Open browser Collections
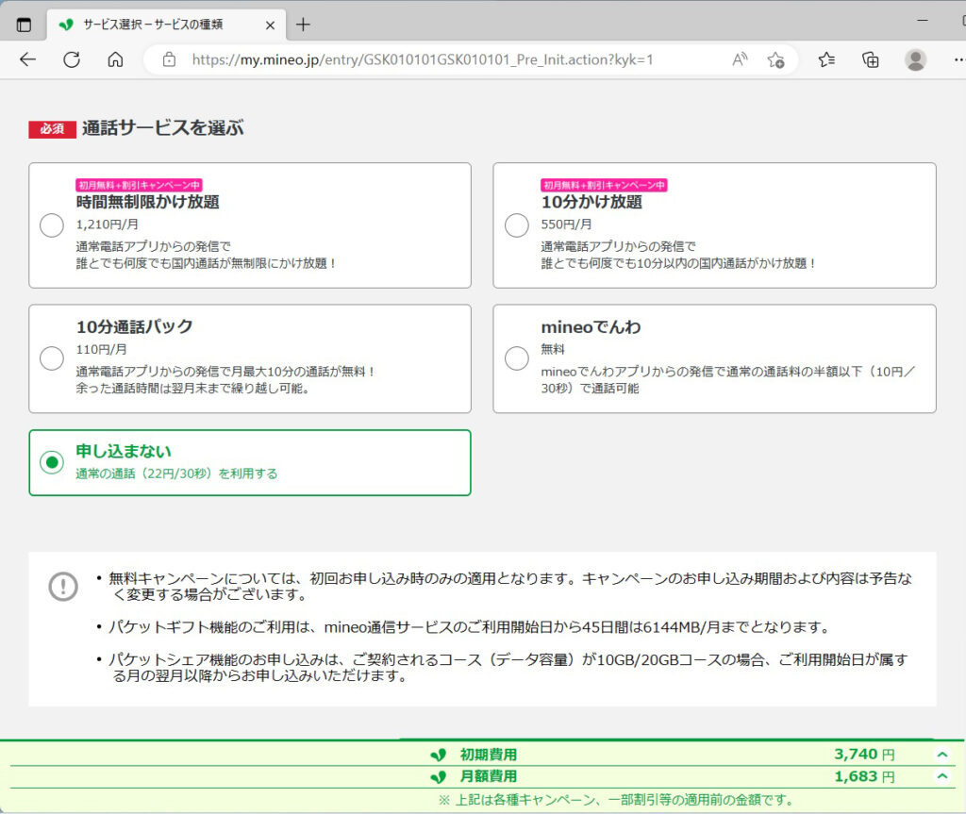The height and width of the screenshot is (814, 966). pyautogui.click(x=871, y=59)
